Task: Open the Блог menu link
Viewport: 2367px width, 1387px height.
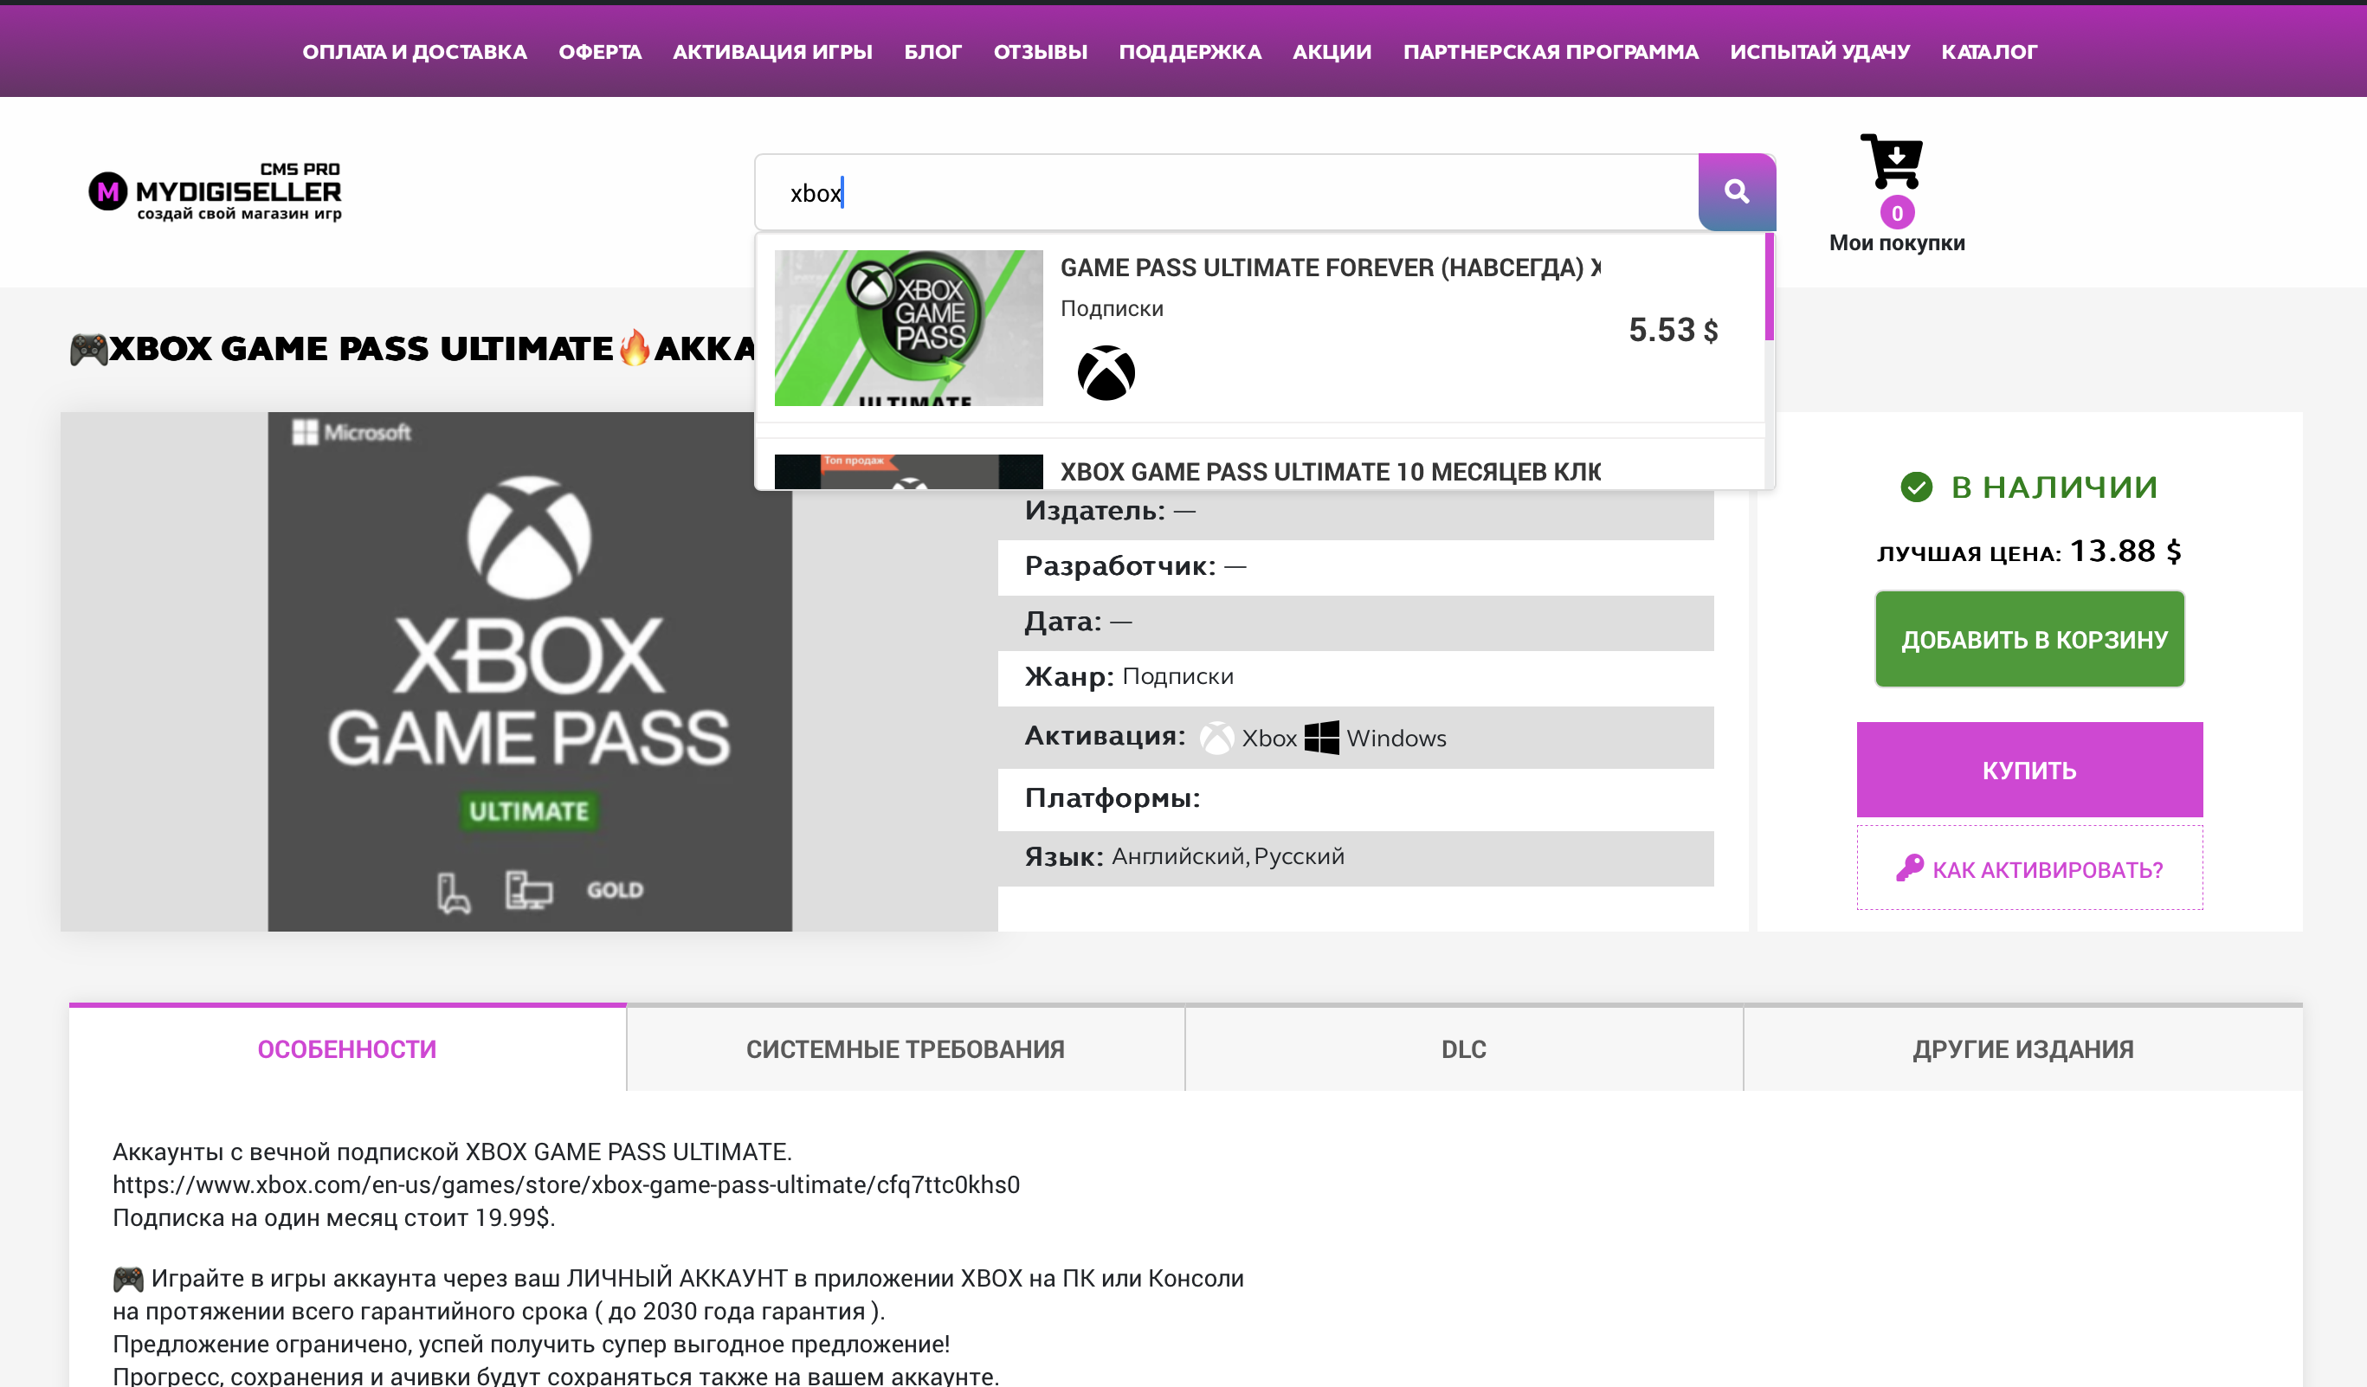Action: pyautogui.click(x=932, y=52)
